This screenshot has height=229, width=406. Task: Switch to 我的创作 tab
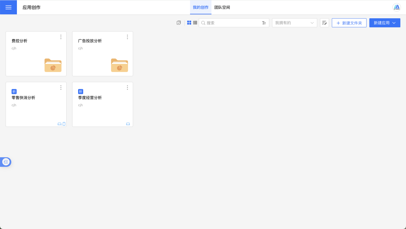[201, 7]
